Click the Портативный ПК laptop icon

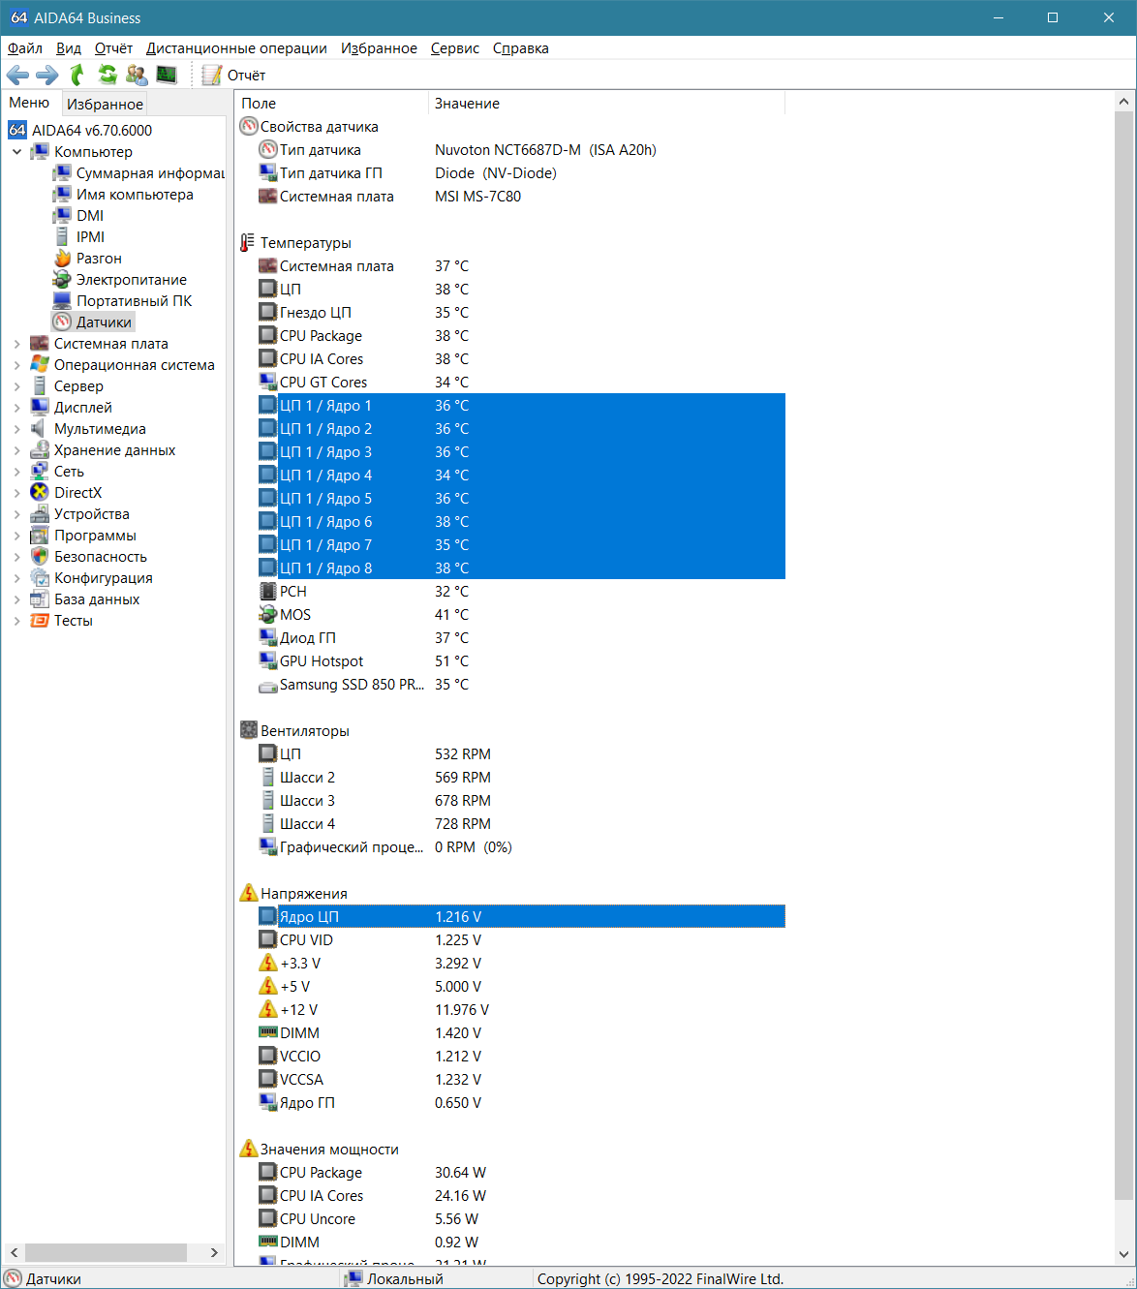pos(62,301)
